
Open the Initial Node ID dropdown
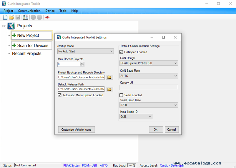136,117
